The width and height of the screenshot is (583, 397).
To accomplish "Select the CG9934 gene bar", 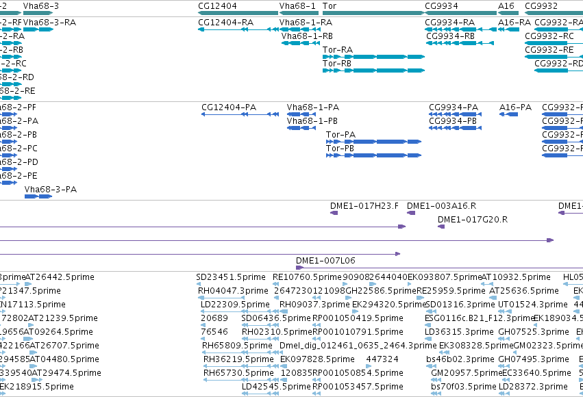I will tap(460, 13).
